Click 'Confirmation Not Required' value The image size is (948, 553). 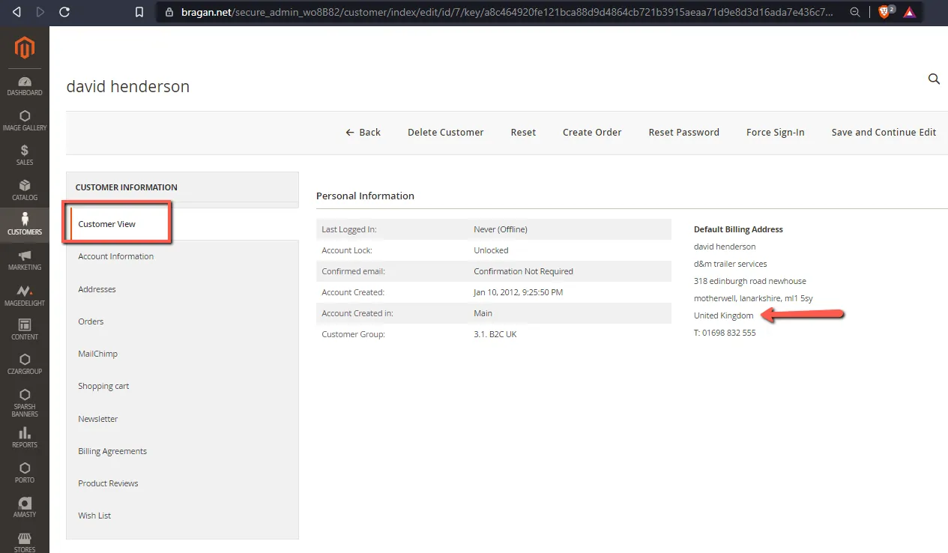[523, 271]
